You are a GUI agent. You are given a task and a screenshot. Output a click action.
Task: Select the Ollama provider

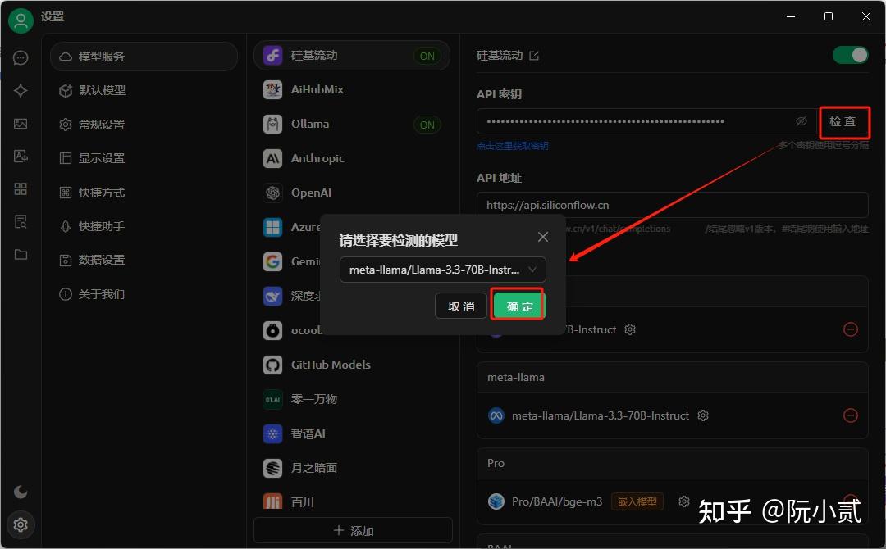pos(352,124)
